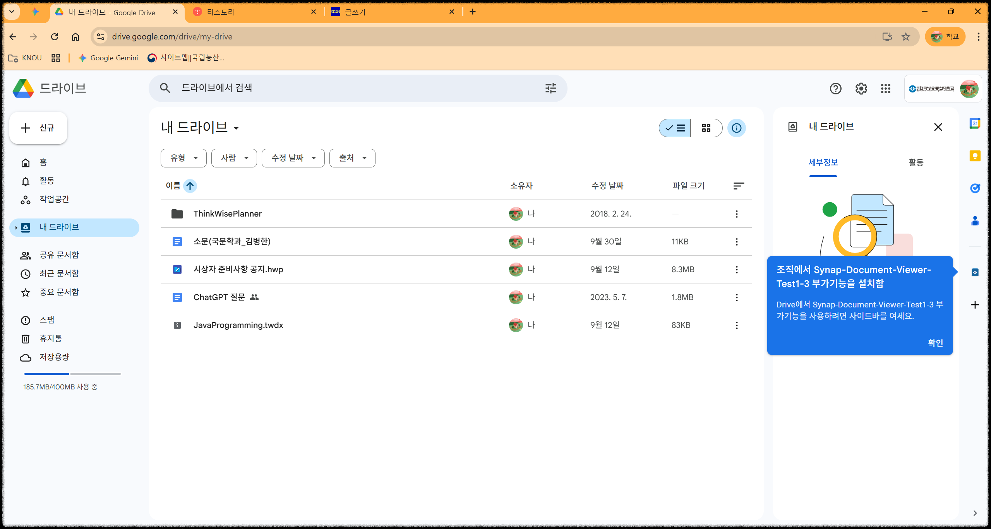Expand the 수정 날짜 filter dropdown
Viewport: 991px width, 529px height.
293,158
